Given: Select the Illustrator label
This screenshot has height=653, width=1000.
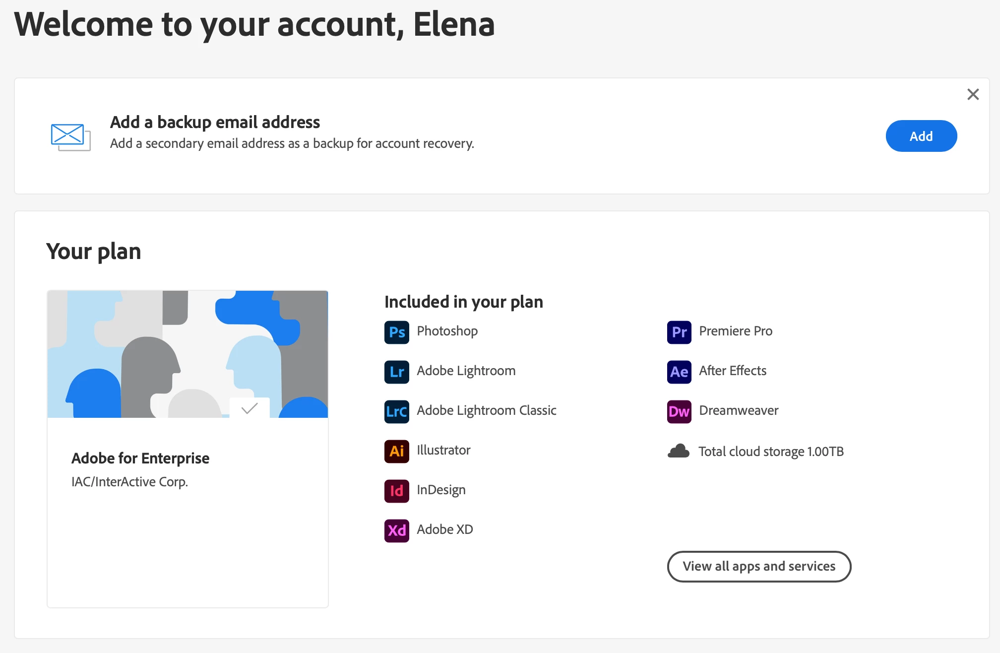Looking at the screenshot, I should point(443,450).
